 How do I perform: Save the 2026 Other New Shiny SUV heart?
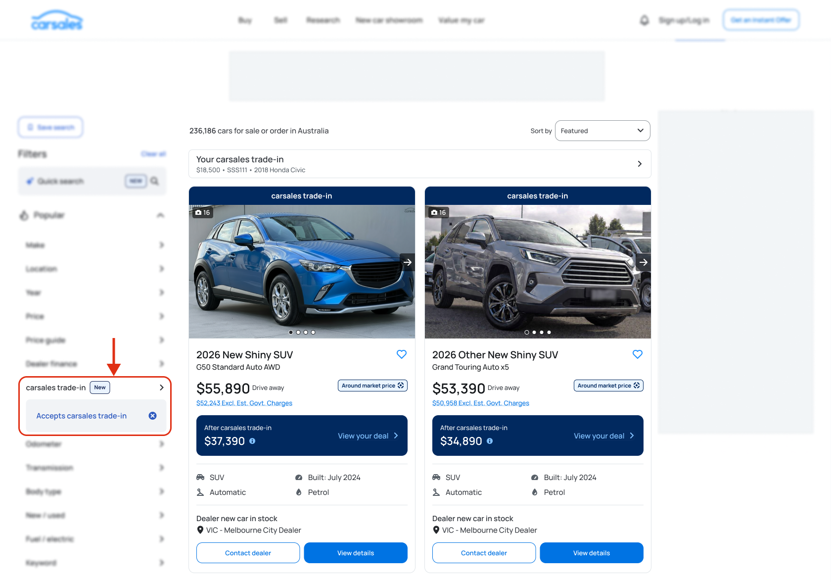637,354
